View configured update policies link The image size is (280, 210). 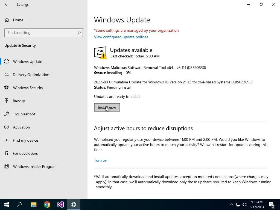(121, 37)
